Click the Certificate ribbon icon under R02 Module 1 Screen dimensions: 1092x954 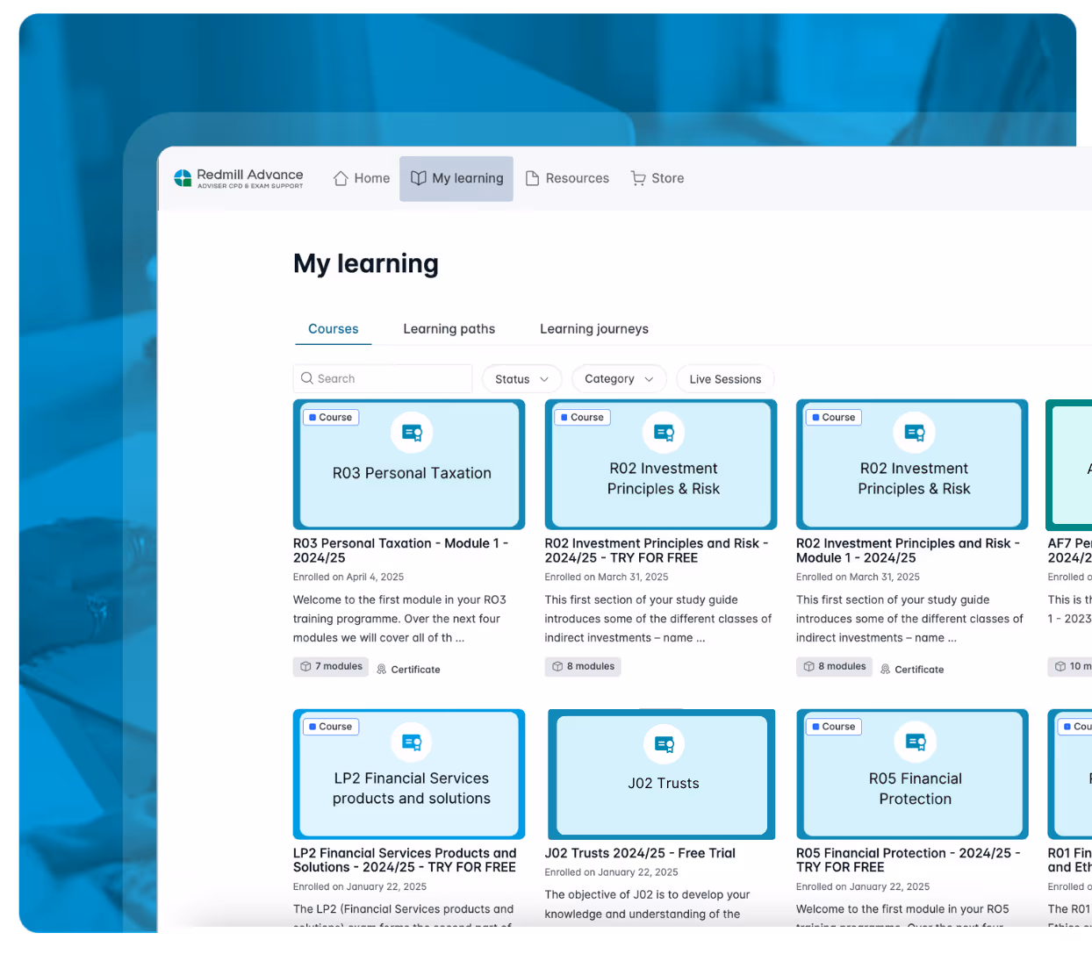pos(887,669)
